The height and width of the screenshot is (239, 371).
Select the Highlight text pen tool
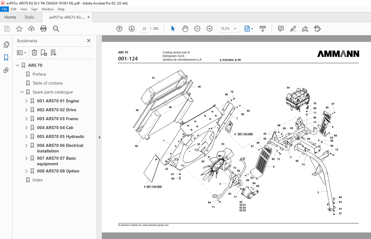click(x=293, y=29)
